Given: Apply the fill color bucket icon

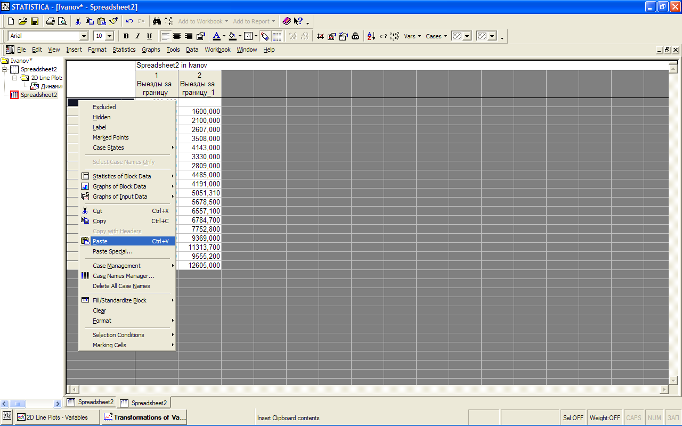Looking at the screenshot, I should click(x=232, y=36).
